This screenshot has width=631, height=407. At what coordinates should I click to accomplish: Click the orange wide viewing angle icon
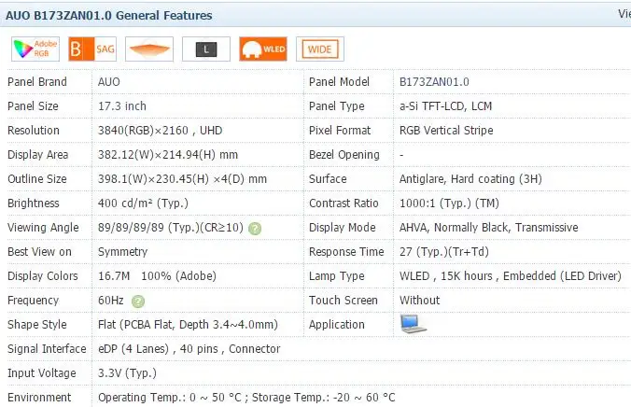[x=149, y=49]
